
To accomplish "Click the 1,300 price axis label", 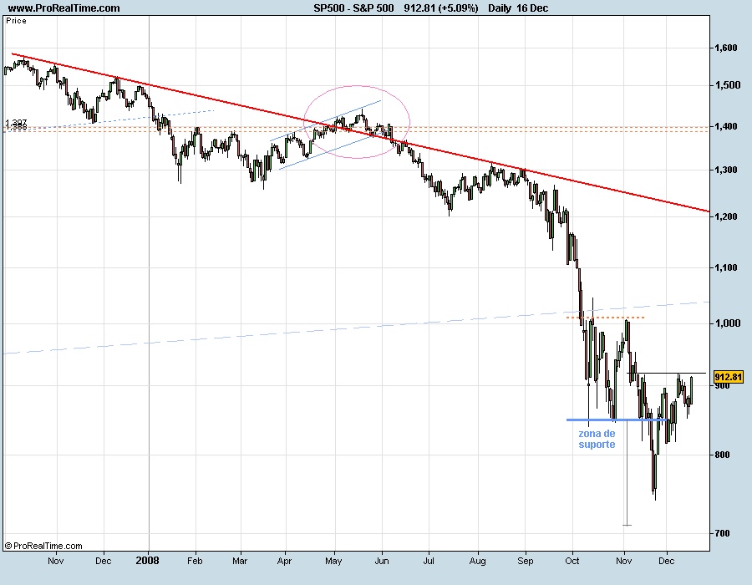I will tap(725, 170).
